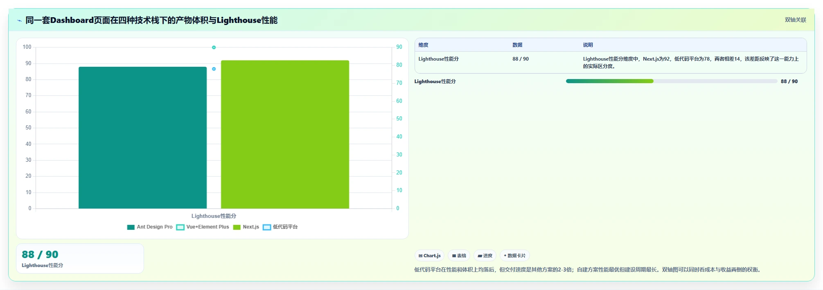Toggle the Vue+Element Plus legend swatch
The width and height of the screenshot is (823, 290).
coord(180,227)
